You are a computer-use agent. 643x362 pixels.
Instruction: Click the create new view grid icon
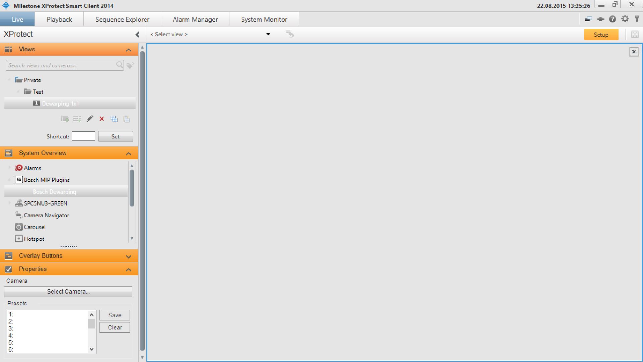click(77, 119)
